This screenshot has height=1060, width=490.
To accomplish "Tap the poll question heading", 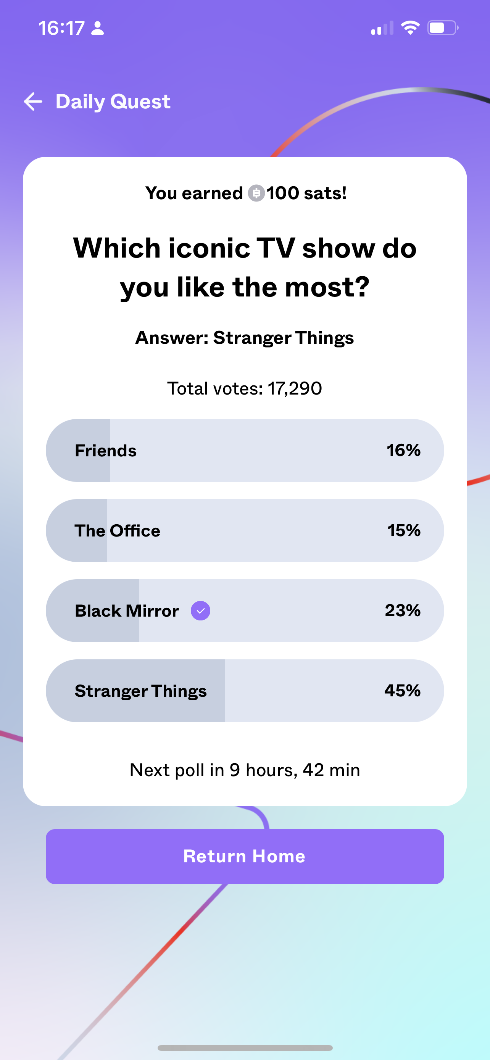I will [x=245, y=267].
